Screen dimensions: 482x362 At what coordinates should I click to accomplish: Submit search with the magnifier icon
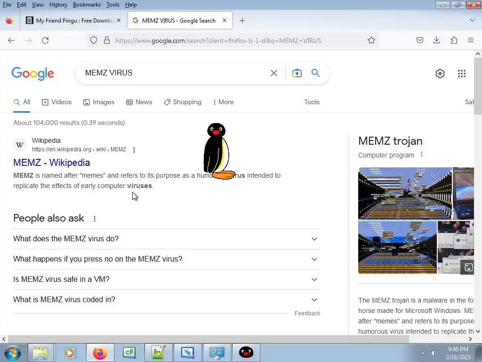coord(315,73)
